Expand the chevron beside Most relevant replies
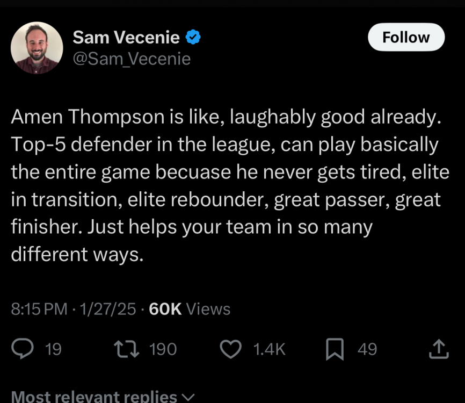The image size is (465, 403). (x=188, y=397)
